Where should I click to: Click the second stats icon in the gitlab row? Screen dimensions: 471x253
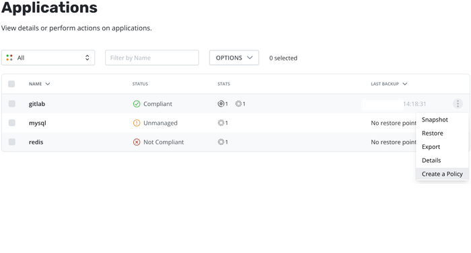(x=238, y=104)
